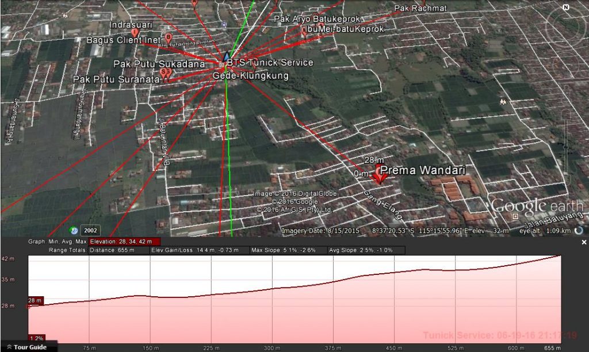589x352 pixels.
Task: Click the blue BTS Tunick Service marker
Action: coord(226,58)
